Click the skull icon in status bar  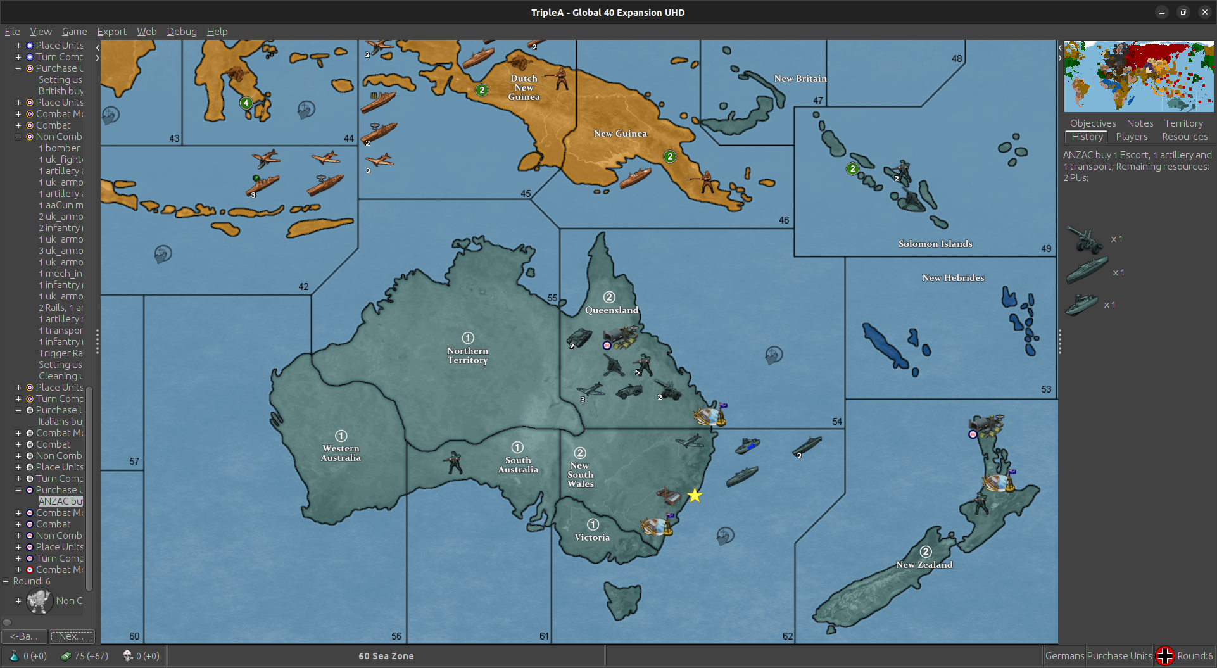tap(127, 656)
